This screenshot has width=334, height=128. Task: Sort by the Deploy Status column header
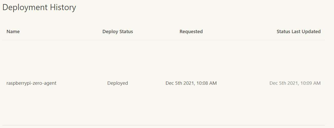pos(118,32)
